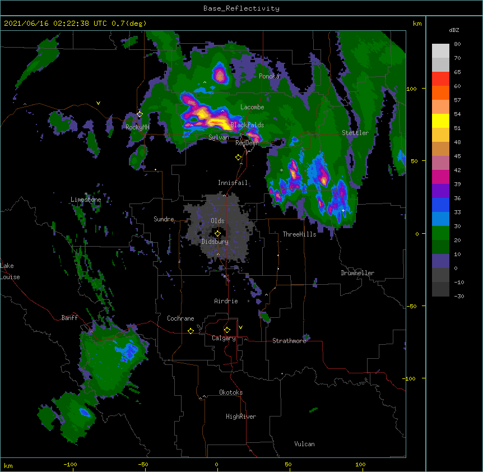Click the Limestone label
This screenshot has width=483, height=472.
[86, 200]
